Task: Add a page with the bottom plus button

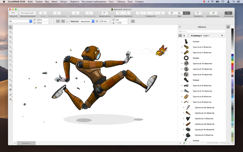Action: coord(15,143)
